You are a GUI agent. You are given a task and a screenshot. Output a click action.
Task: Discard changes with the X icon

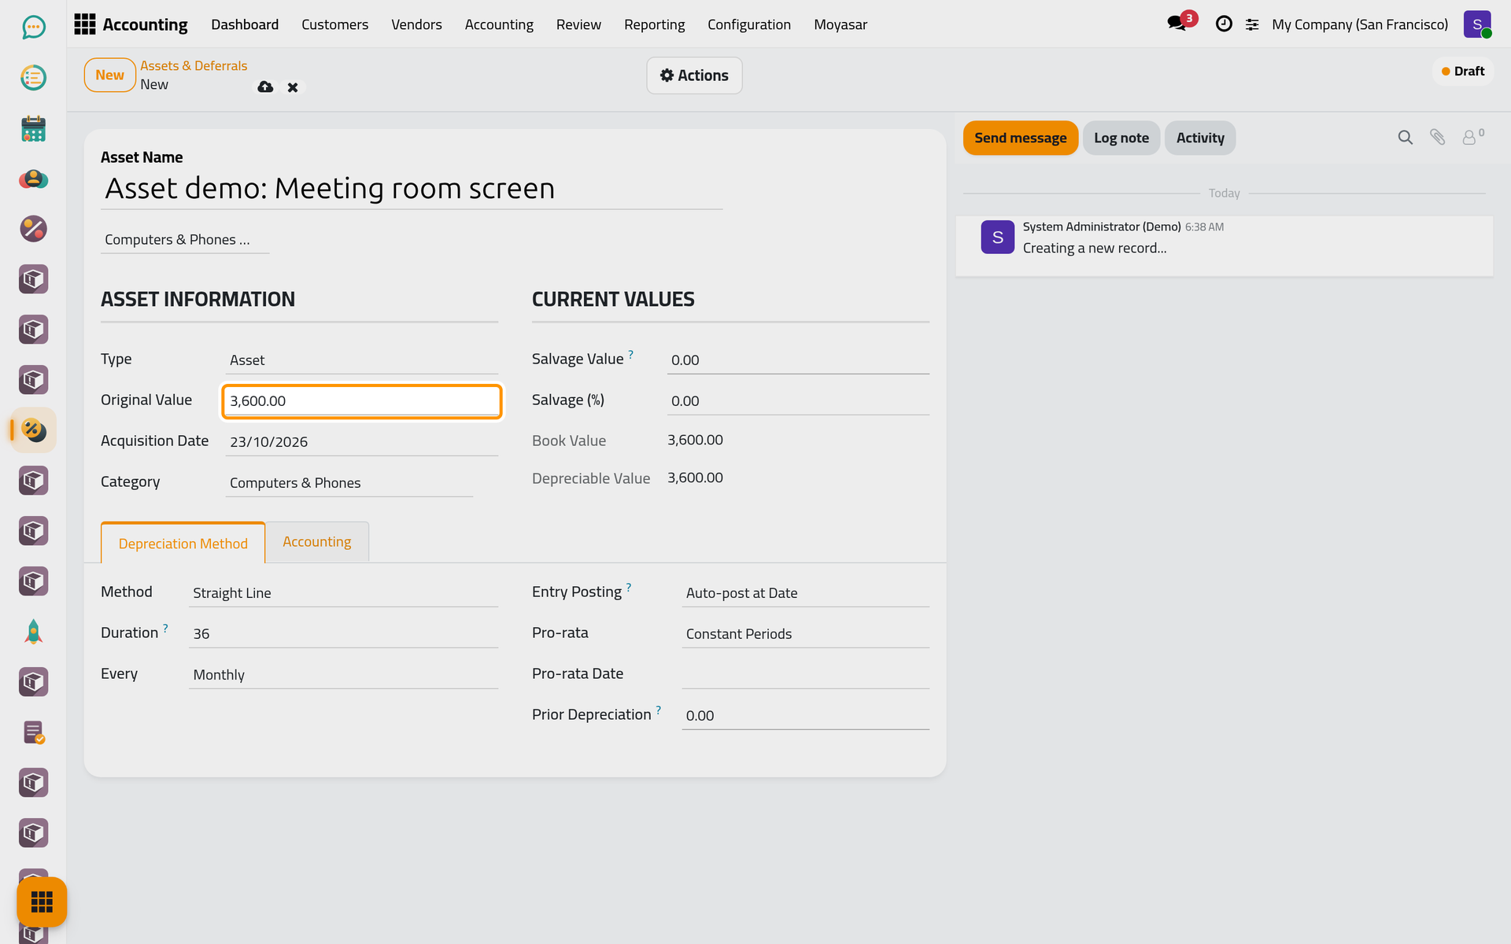tap(293, 87)
